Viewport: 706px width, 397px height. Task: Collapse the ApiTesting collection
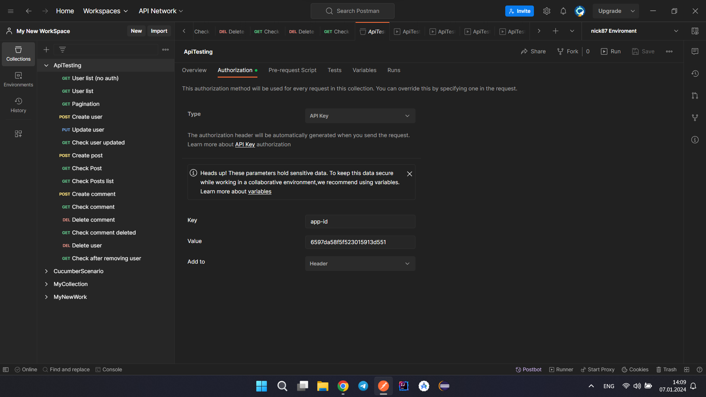click(46, 65)
